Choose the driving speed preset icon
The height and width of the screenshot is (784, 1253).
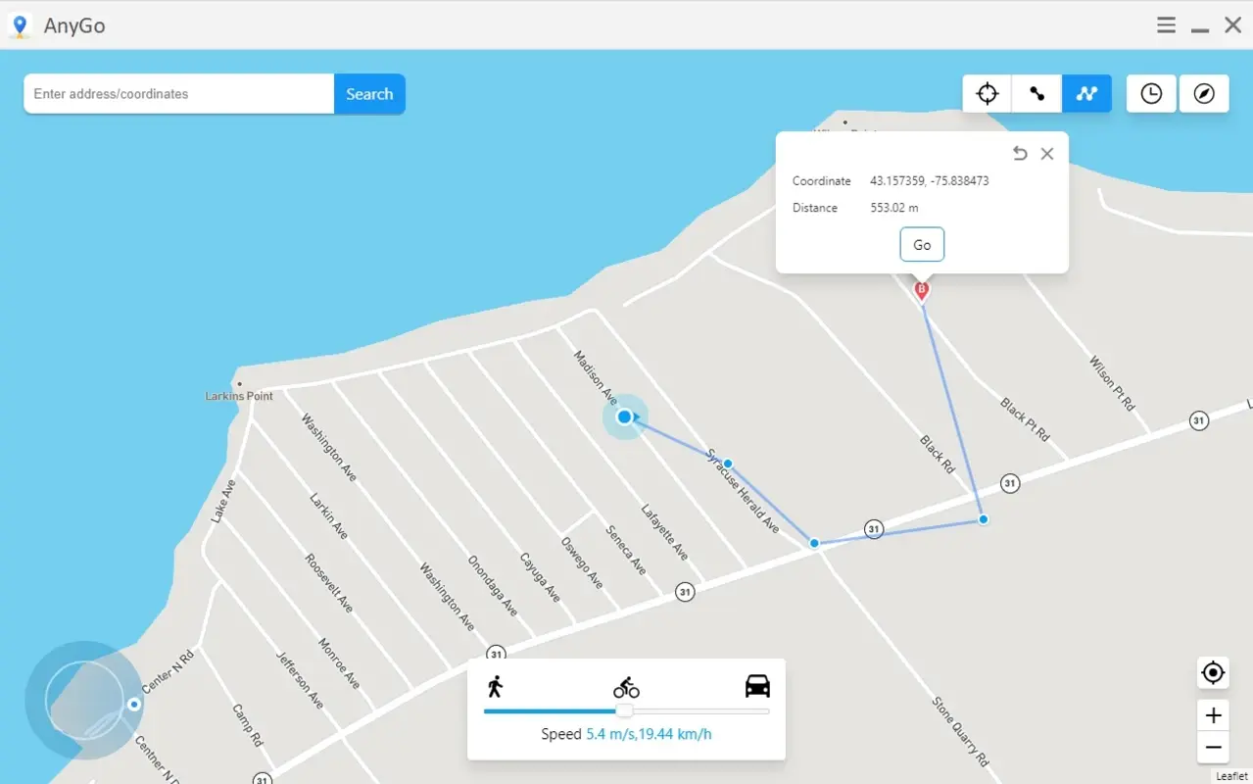pyautogui.click(x=754, y=687)
